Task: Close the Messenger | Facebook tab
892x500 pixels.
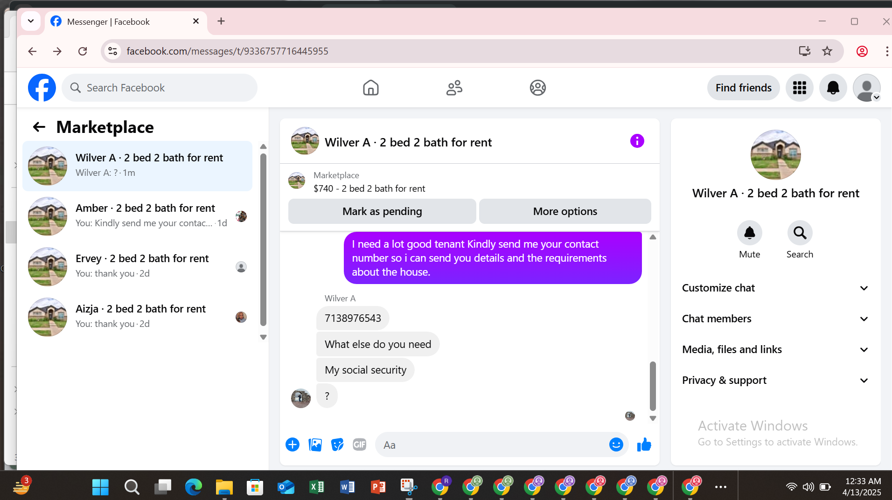Action: 196,21
